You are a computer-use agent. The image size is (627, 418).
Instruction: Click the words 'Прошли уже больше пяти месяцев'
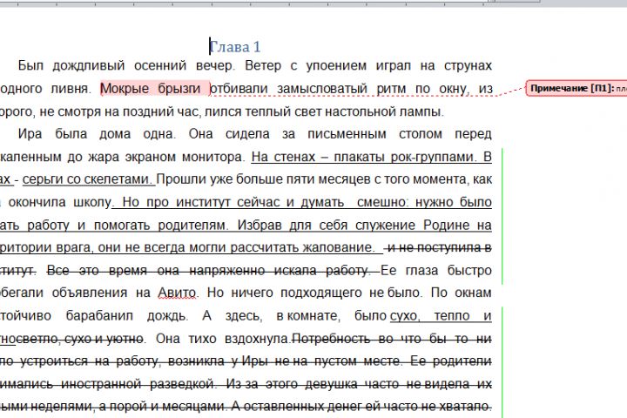pyautogui.click(x=264, y=179)
